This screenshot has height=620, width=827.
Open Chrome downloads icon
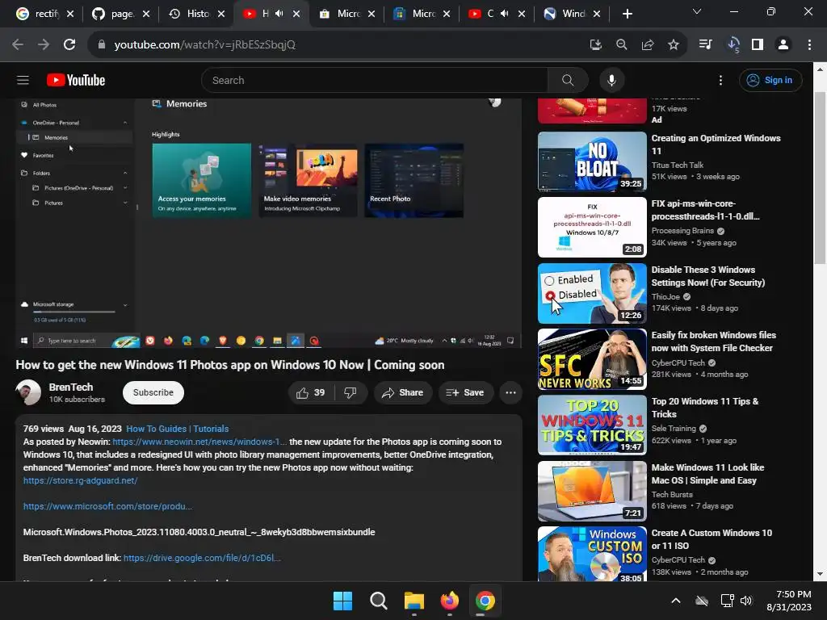tap(733, 45)
